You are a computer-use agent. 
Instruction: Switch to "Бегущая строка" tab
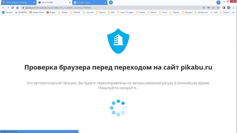(90, 3)
